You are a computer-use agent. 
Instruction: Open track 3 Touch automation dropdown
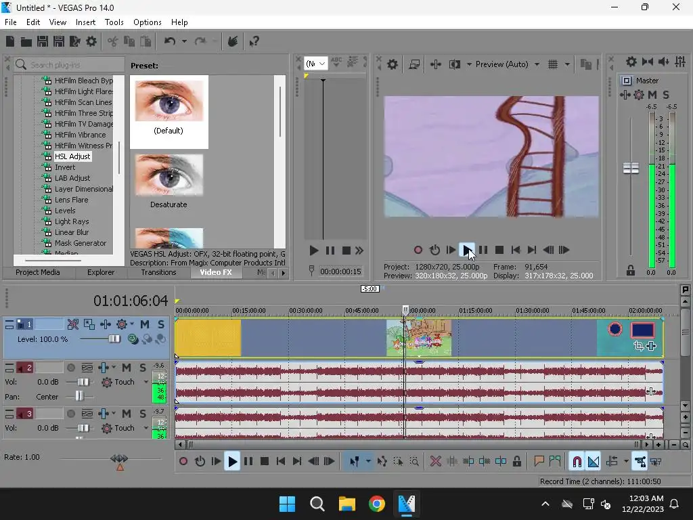(146, 428)
